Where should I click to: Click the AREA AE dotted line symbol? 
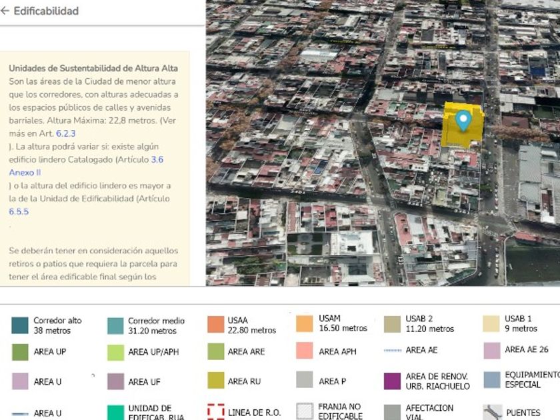[393, 351]
